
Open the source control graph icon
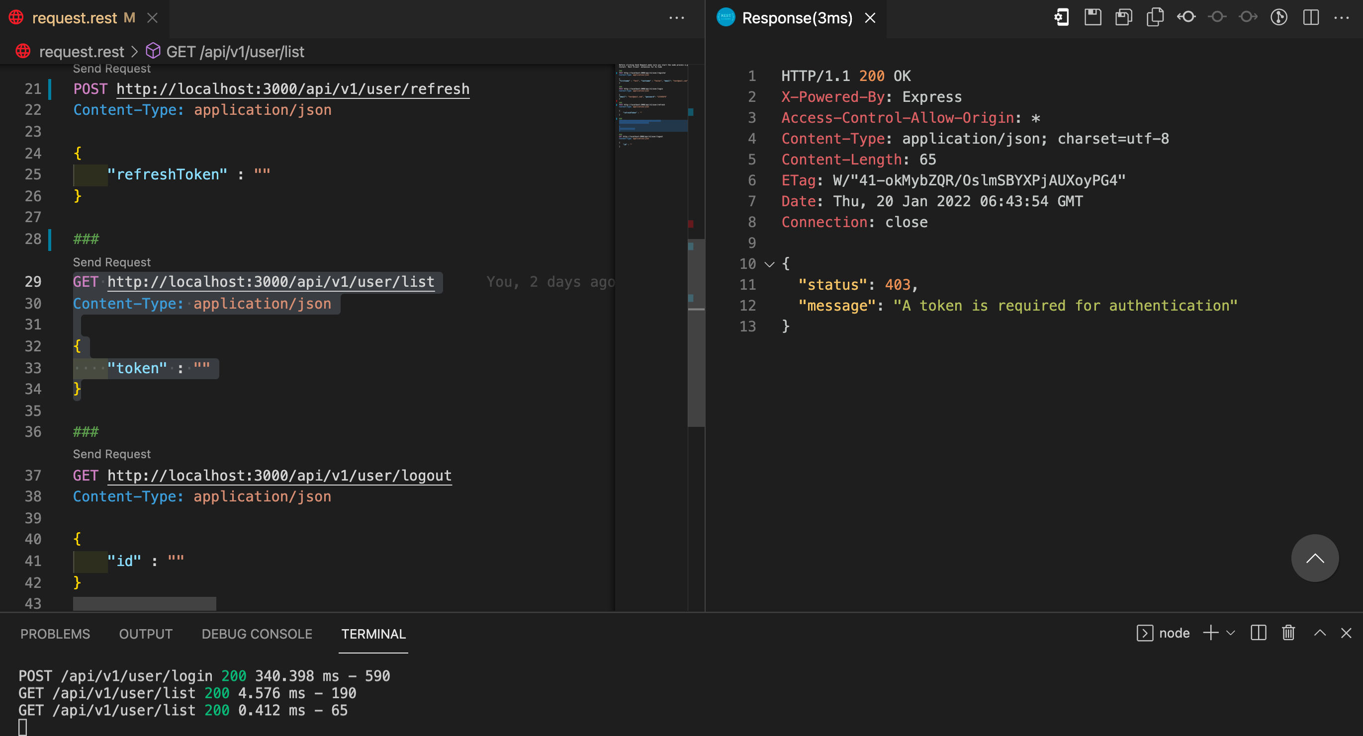pyautogui.click(x=1279, y=17)
